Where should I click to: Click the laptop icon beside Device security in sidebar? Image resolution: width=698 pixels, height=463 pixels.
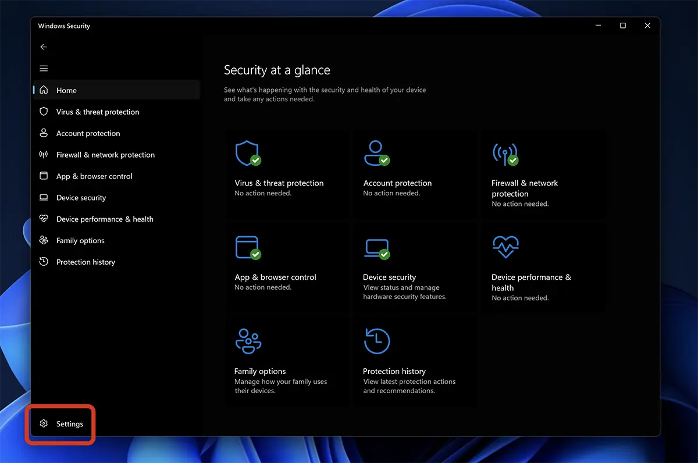point(44,197)
